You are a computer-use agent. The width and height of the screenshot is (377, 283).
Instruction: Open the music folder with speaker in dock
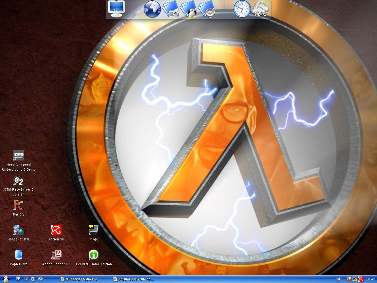pos(207,9)
